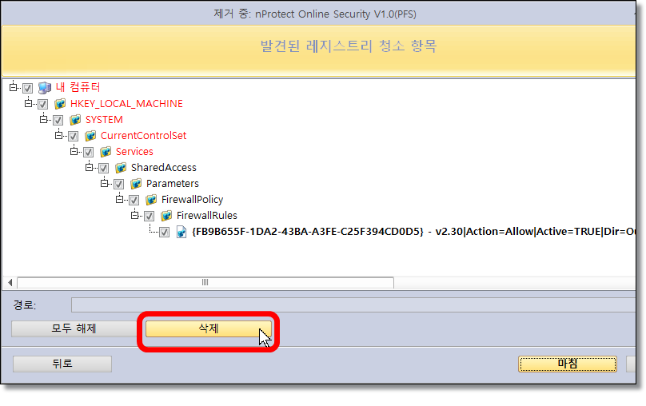
Task: Collapse the 내 컴퓨터 tree node
Action: click(13, 87)
